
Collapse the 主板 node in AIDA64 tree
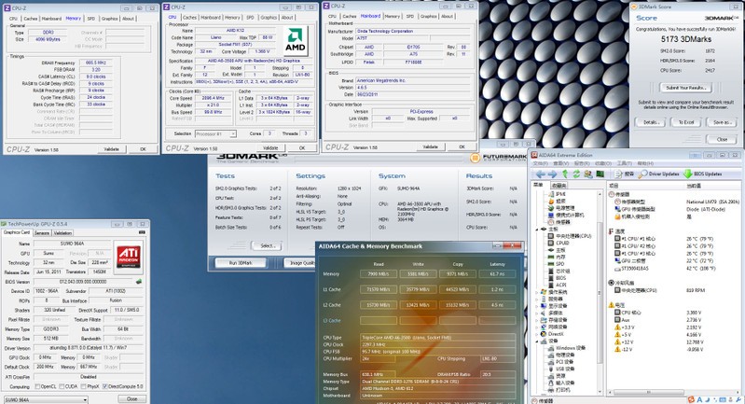pos(538,230)
